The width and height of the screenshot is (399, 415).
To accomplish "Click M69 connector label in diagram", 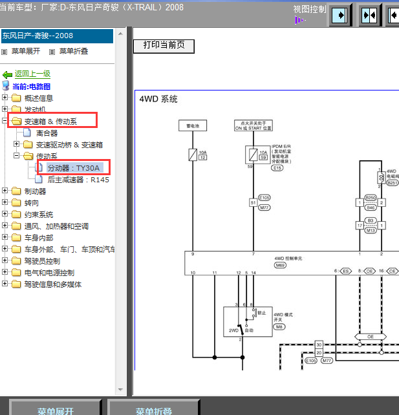I will [280, 265].
